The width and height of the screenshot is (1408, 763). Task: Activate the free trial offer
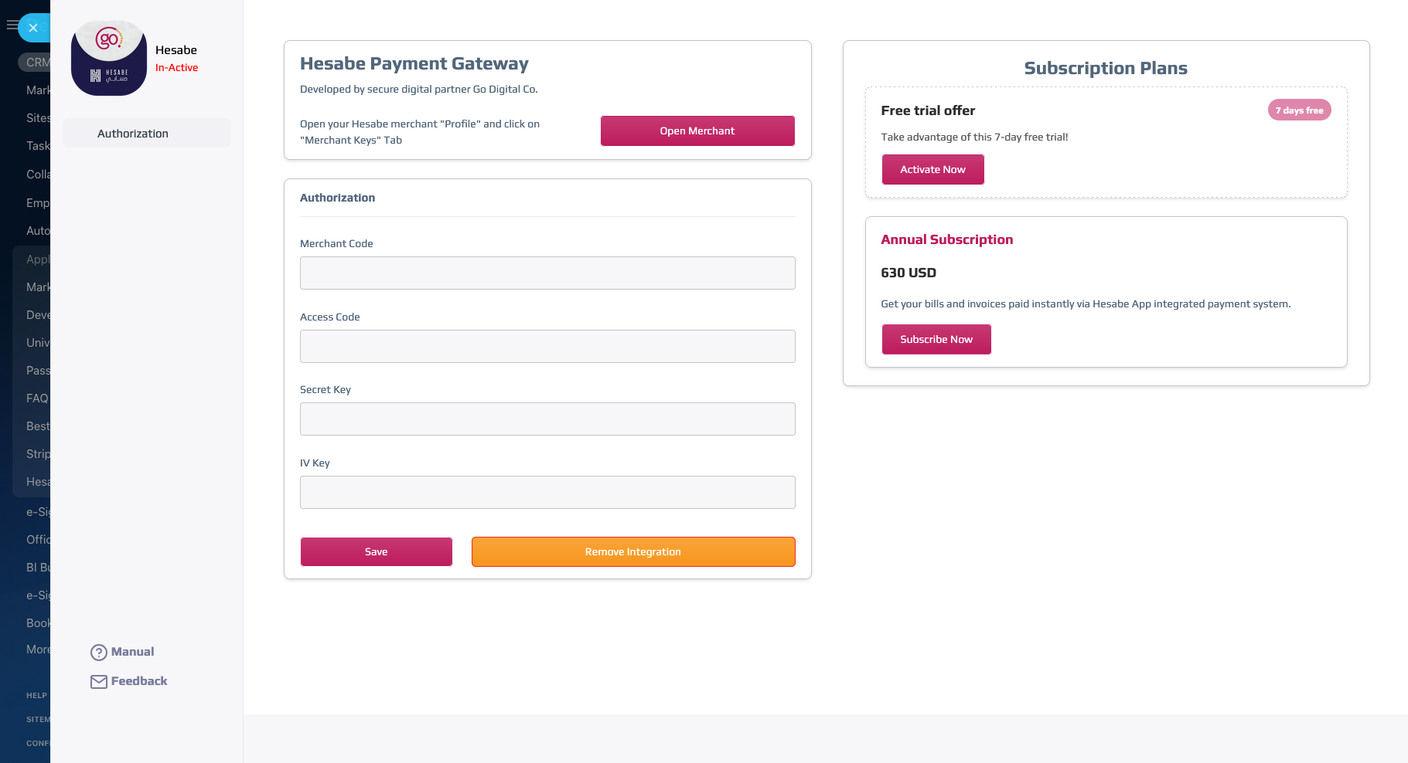(x=932, y=170)
